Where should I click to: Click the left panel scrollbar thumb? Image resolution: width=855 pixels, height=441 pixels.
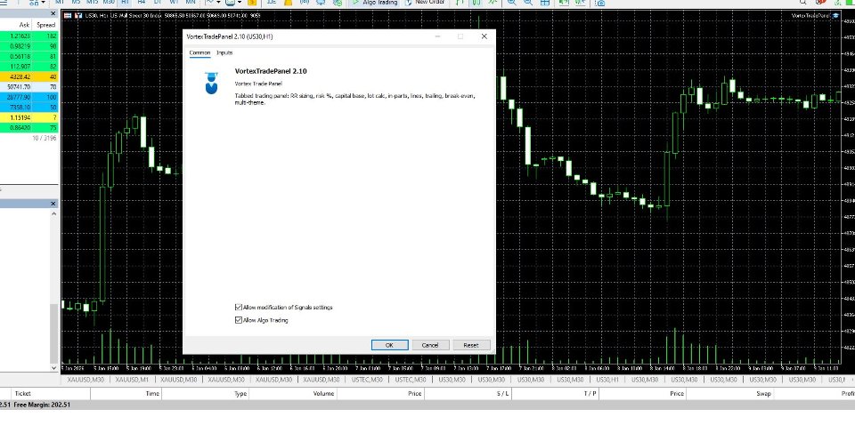(x=54, y=333)
